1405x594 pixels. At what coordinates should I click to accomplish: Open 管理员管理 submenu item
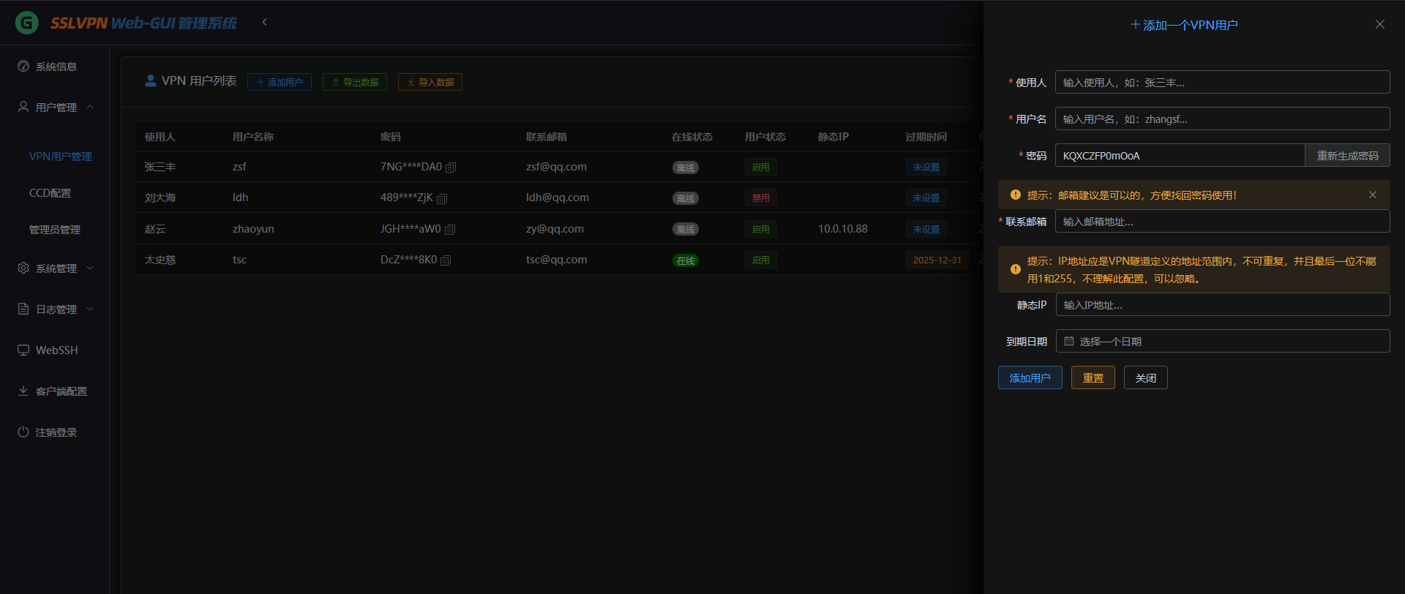(x=55, y=230)
